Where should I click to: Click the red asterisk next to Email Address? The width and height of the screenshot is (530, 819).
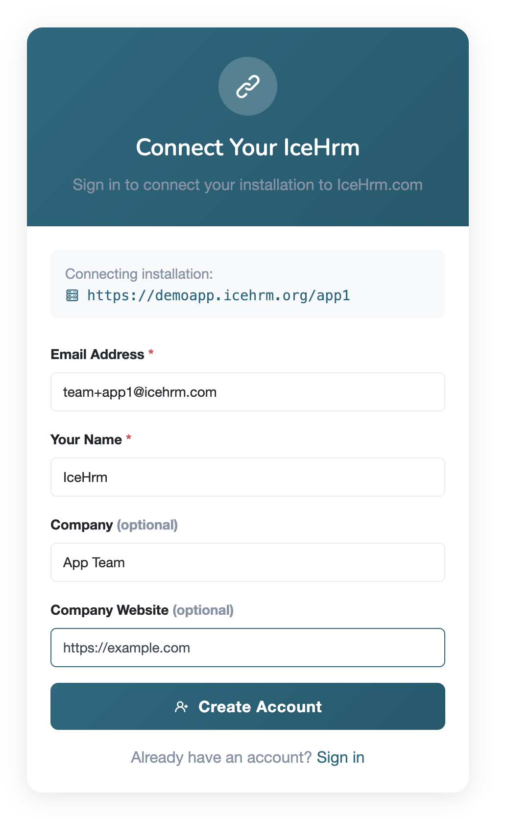151,353
